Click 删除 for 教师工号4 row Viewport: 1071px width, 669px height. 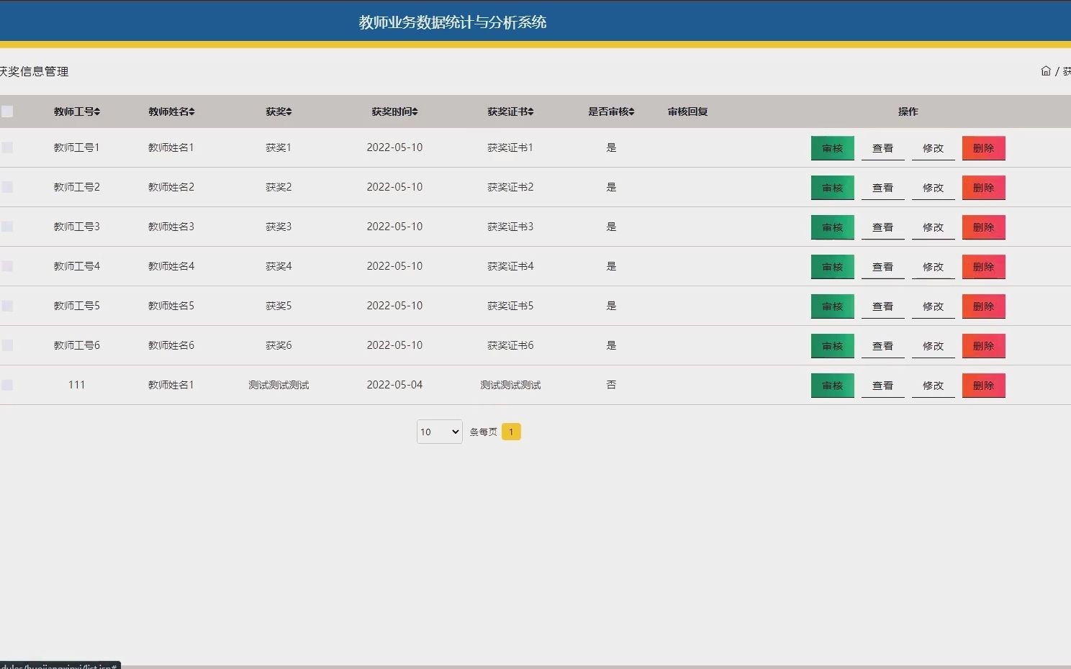click(984, 267)
